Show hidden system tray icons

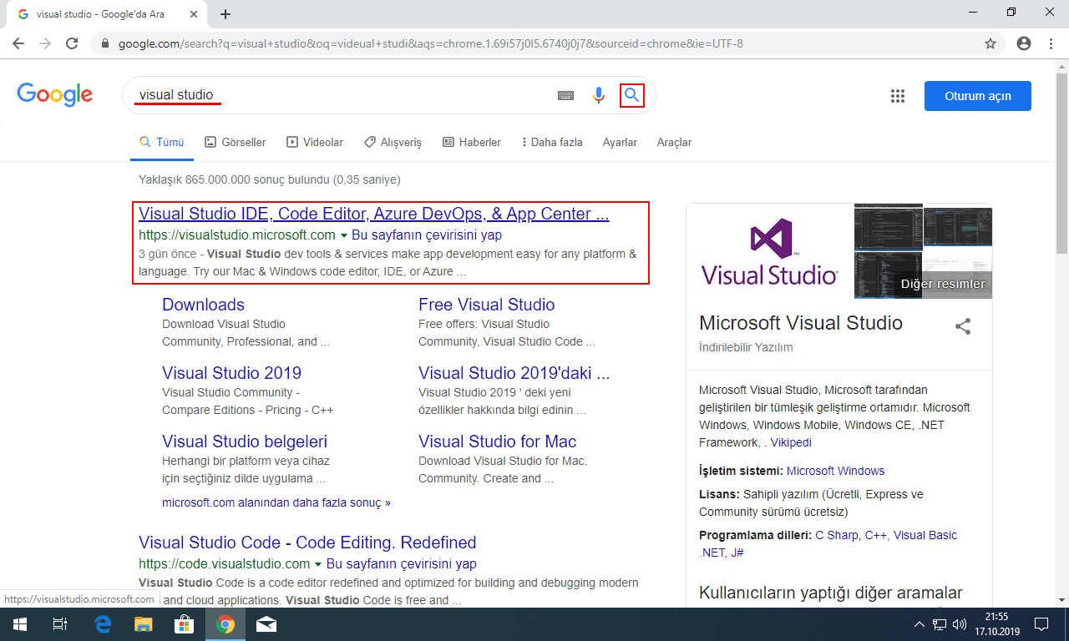coord(920,624)
